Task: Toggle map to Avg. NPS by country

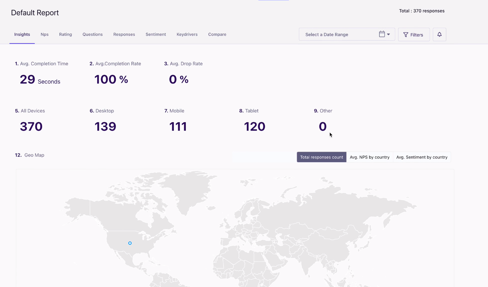Action: click(369, 157)
